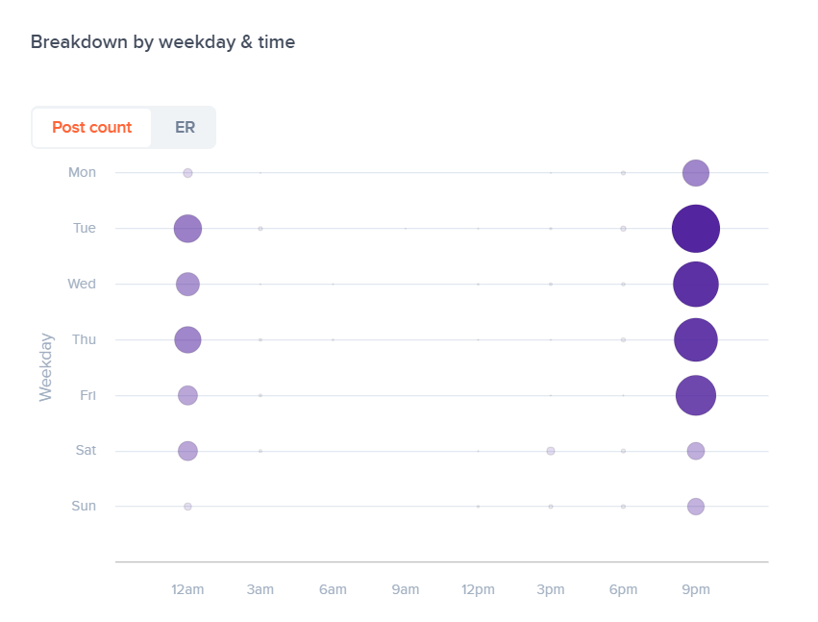This screenshot has height=622, width=818.
Task: Click the Tue weekday axis label
Action: coord(85,229)
